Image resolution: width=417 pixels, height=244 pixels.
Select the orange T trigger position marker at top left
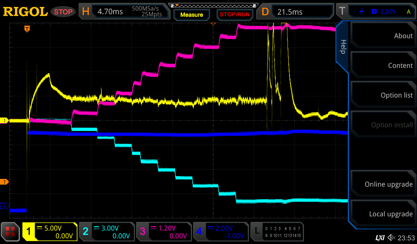[x=27, y=29]
